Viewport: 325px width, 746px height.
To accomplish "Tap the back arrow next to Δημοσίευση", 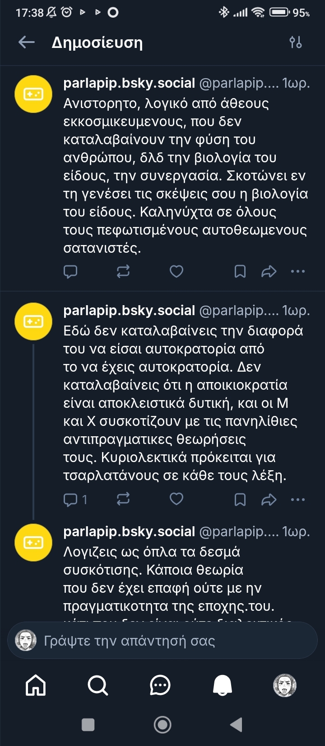I will pyautogui.click(x=27, y=42).
